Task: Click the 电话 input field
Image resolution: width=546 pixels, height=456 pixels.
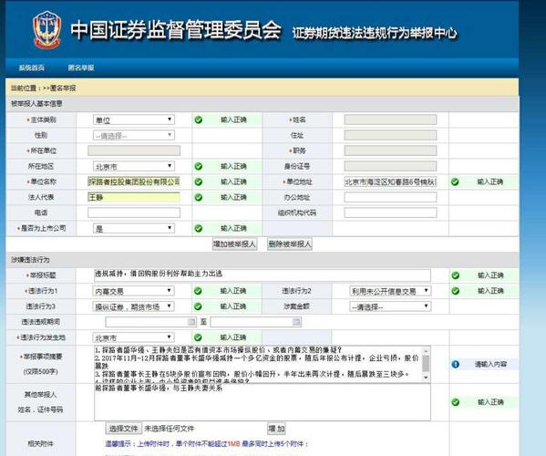Action: 134,212
